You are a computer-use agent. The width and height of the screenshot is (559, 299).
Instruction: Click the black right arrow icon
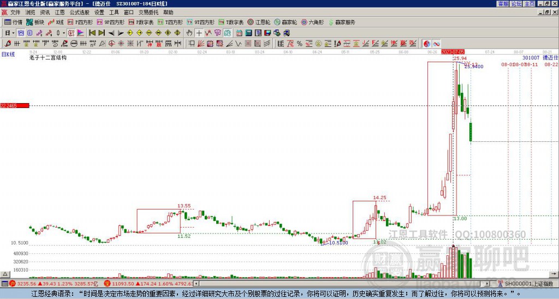click(x=121, y=33)
